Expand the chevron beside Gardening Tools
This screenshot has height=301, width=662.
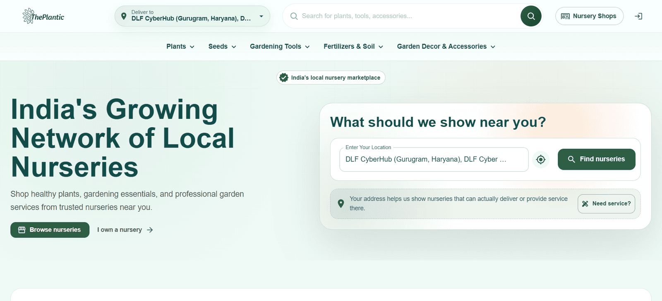point(307,47)
